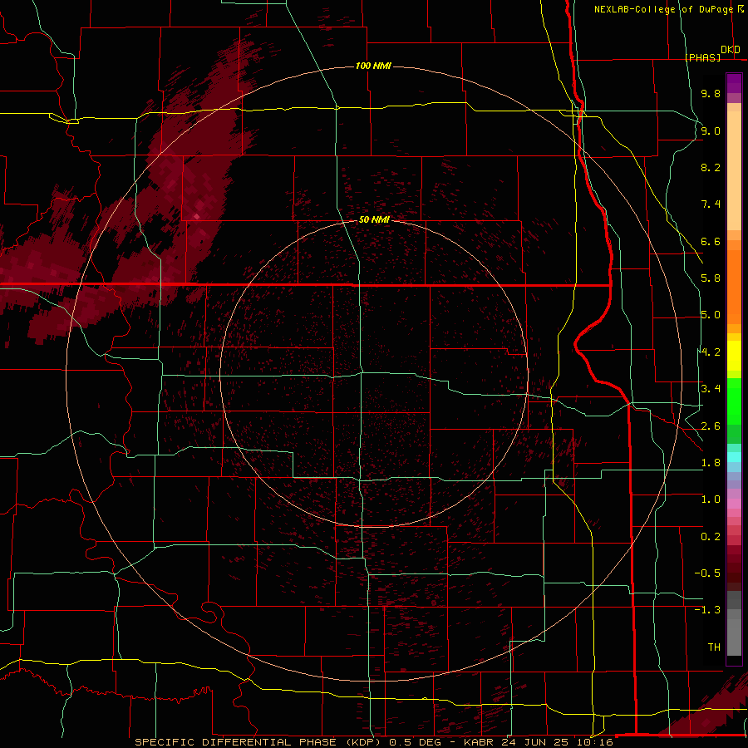This screenshot has width=748, height=748.
Task: Pick the purple swatch at the colorbar top
Action: pos(734,83)
